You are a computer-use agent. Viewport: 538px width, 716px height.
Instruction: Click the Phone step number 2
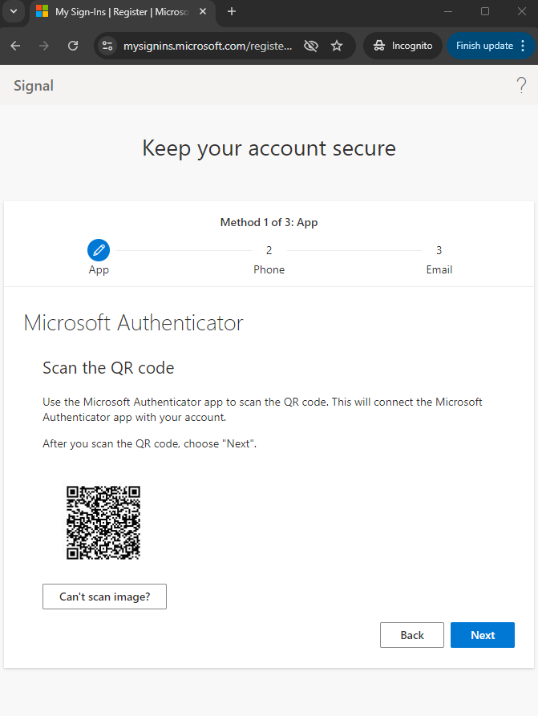(x=269, y=250)
